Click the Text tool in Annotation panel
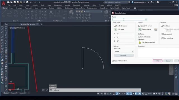 coord(51,14)
